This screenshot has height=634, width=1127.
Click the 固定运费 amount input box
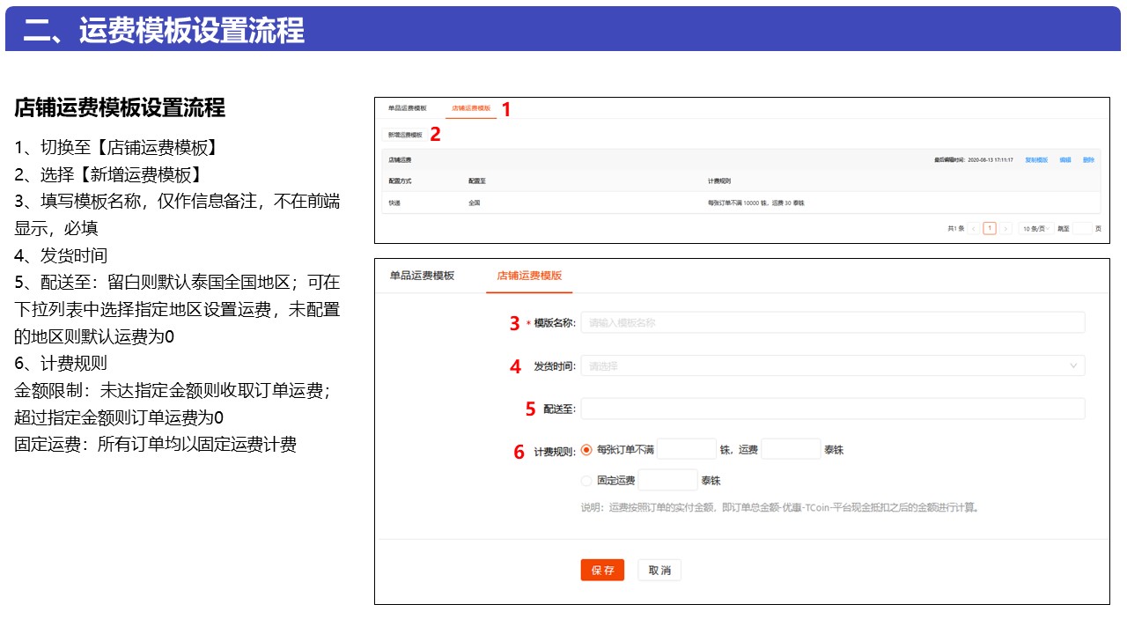pos(667,480)
